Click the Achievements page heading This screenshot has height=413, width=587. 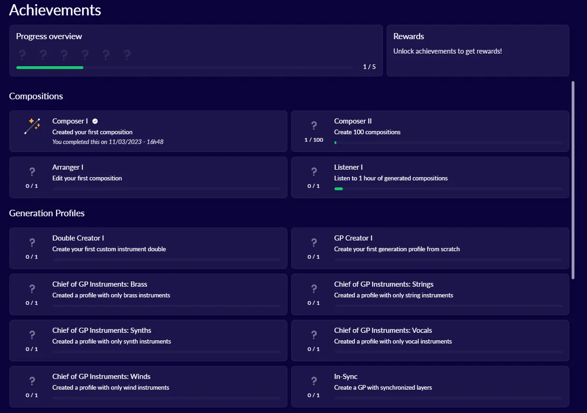pyautogui.click(x=55, y=10)
